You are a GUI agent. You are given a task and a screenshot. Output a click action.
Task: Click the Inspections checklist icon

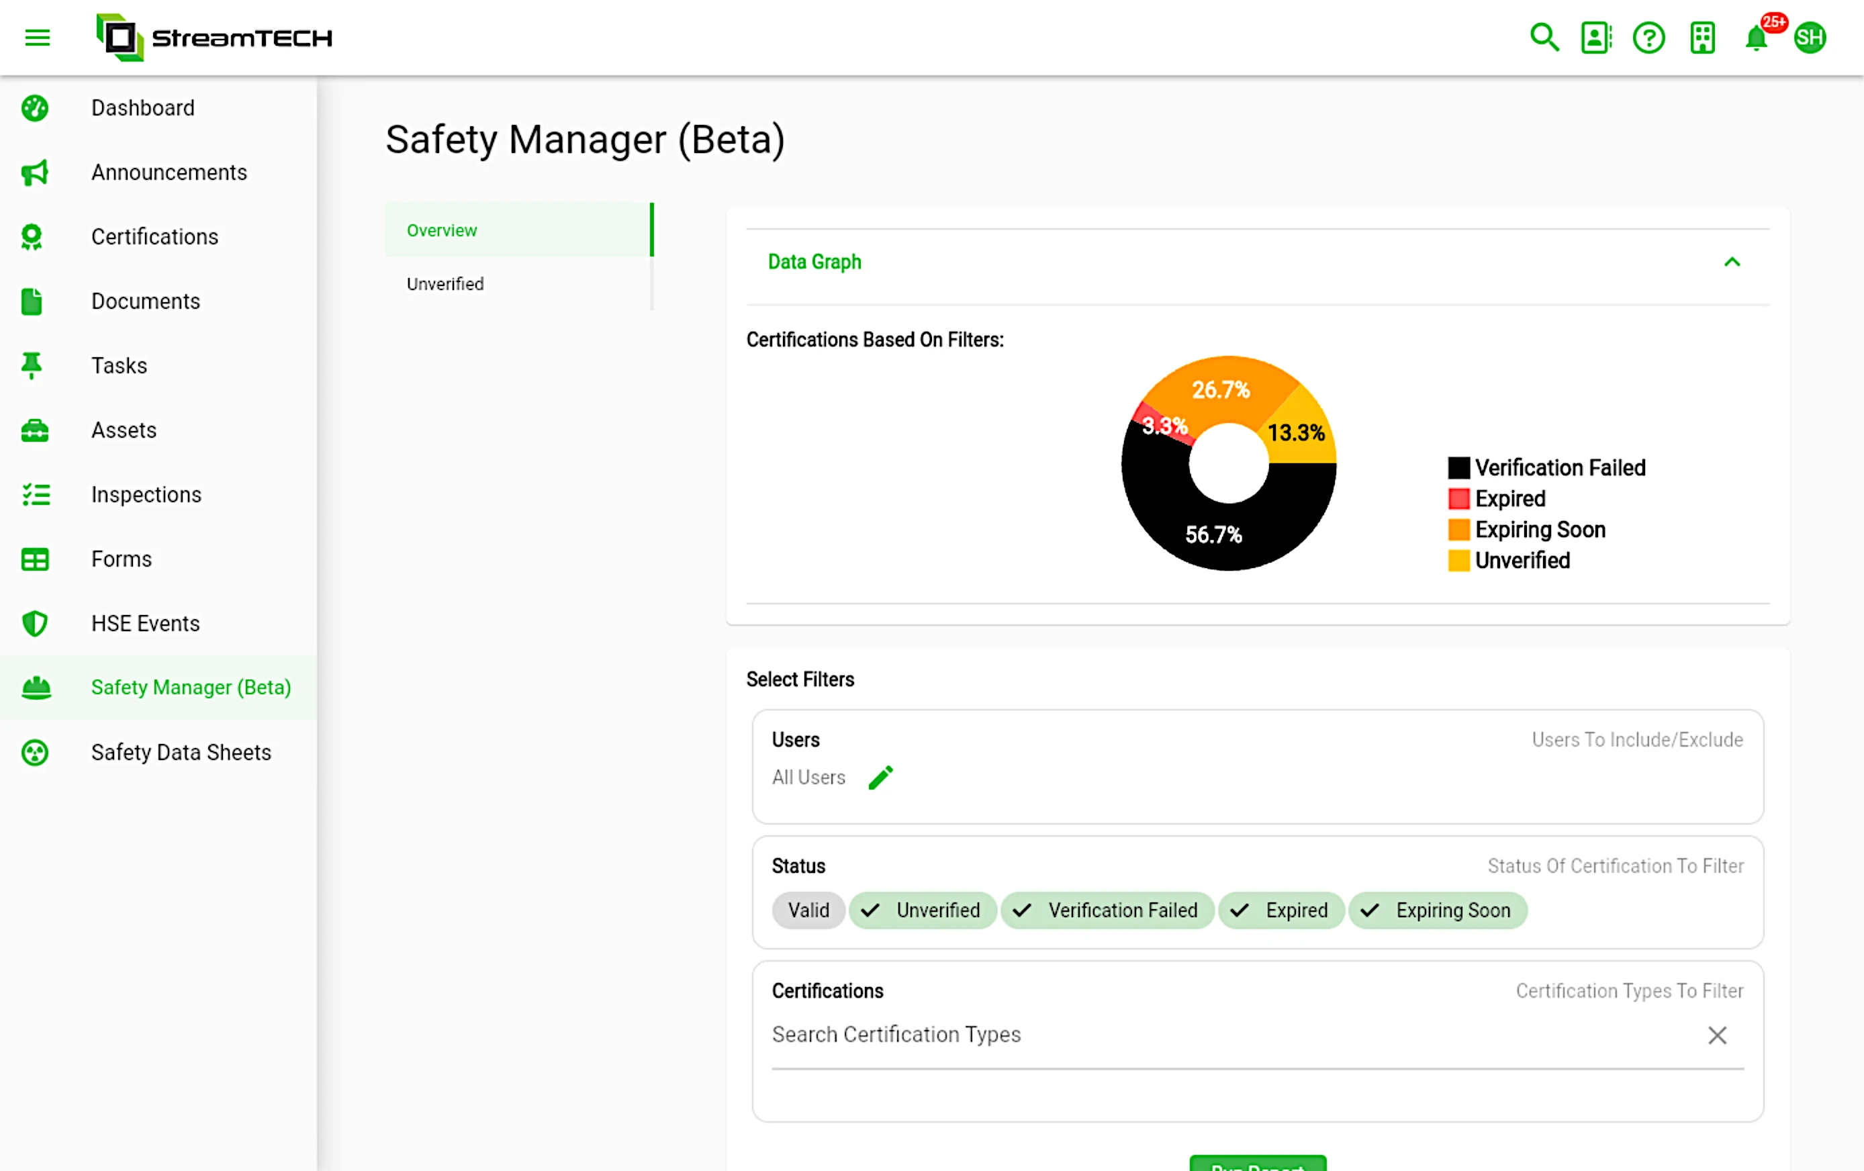point(36,495)
